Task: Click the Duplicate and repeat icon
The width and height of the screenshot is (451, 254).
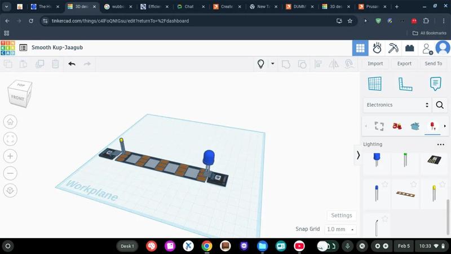Action: pos(39,64)
